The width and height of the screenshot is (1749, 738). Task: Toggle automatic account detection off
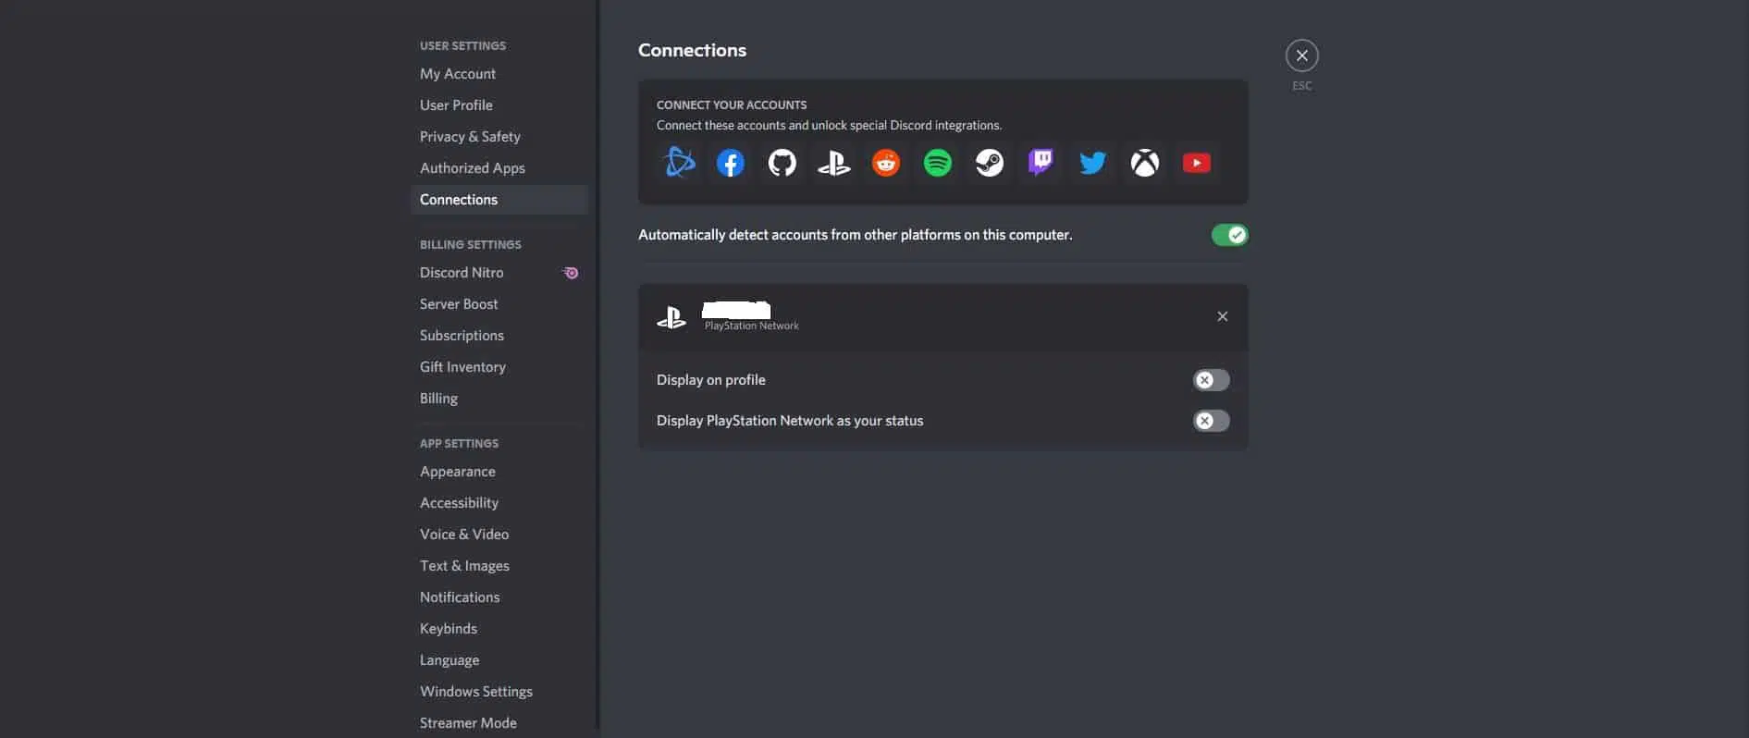[1230, 235]
